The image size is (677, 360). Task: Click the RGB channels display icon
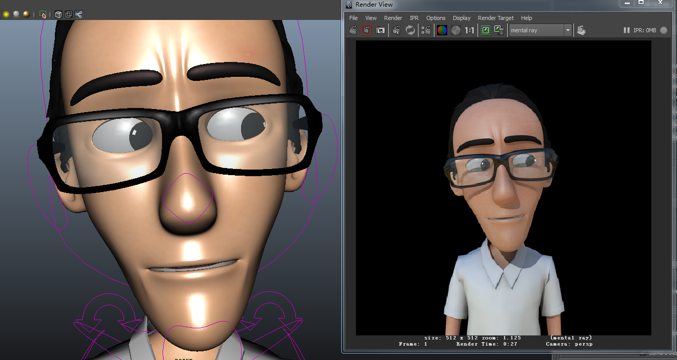pos(442,30)
